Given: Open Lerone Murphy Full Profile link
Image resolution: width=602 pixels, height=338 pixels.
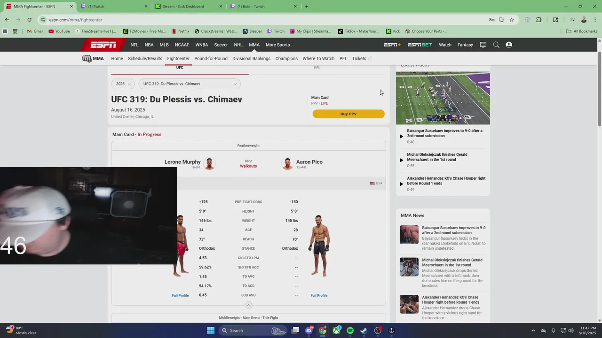Looking at the screenshot, I should 180,295.
